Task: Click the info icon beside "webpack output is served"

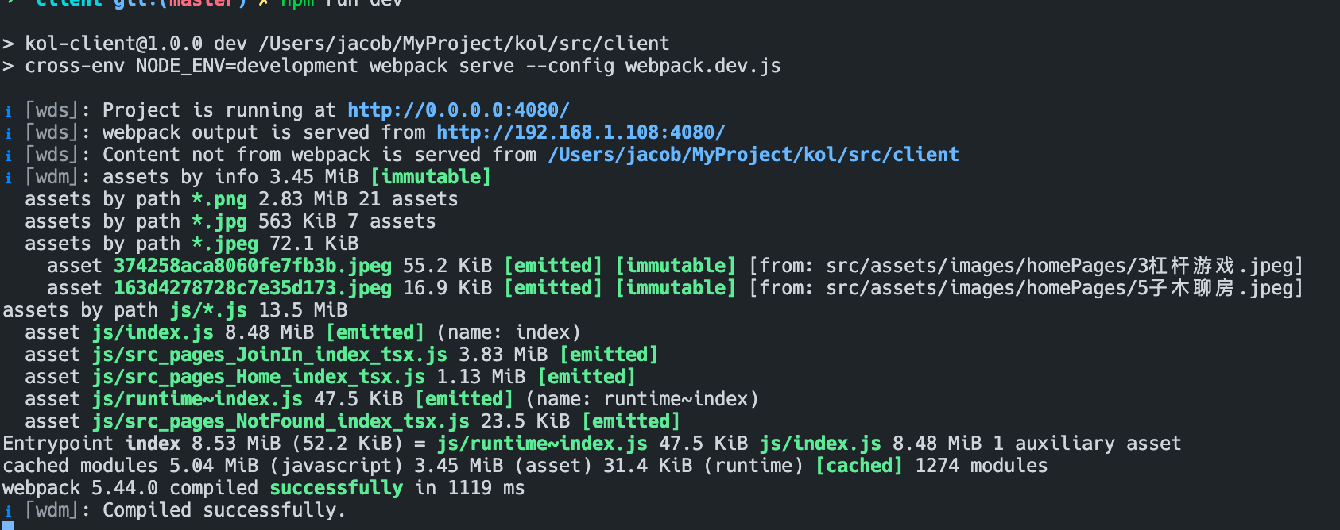Action: [x=9, y=133]
